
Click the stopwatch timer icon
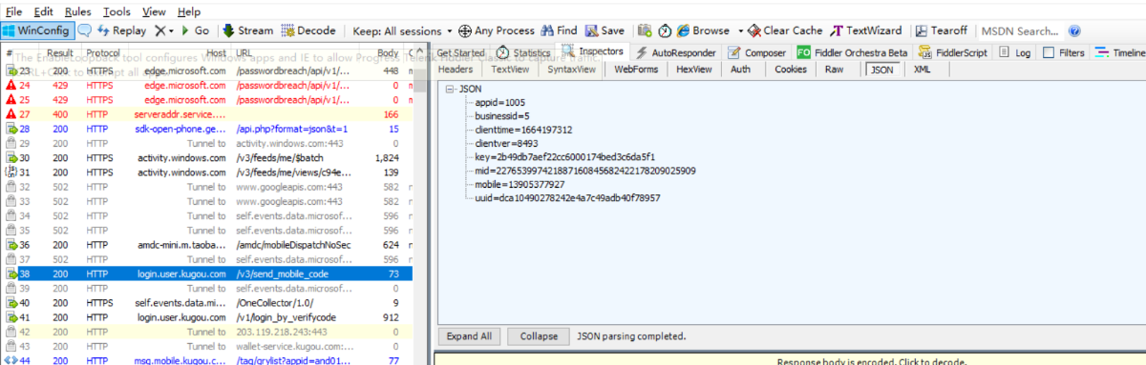pos(665,30)
